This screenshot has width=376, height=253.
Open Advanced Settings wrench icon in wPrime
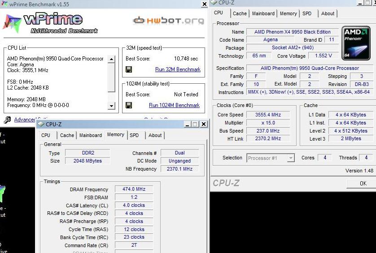pyautogui.click(x=7, y=120)
